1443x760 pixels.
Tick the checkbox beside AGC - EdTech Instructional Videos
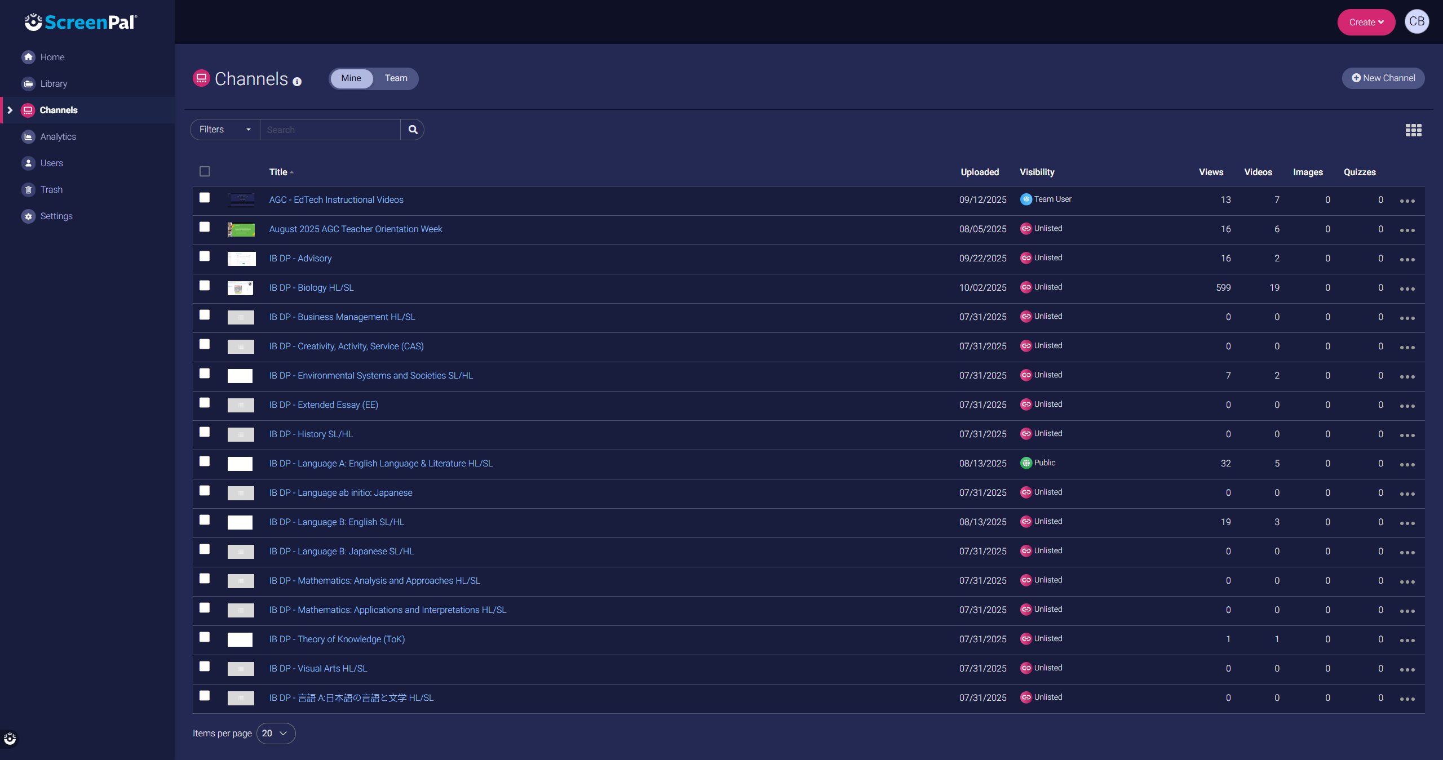(205, 198)
